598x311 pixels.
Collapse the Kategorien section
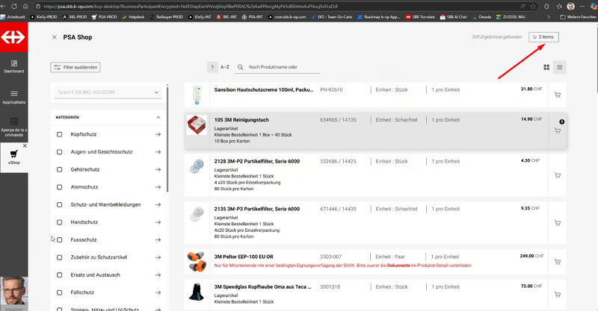(158, 117)
